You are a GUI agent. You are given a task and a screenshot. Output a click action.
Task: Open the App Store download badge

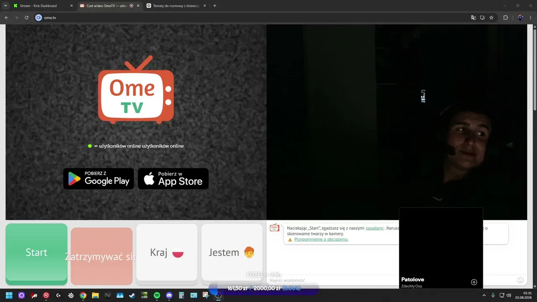(x=173, y=179)
